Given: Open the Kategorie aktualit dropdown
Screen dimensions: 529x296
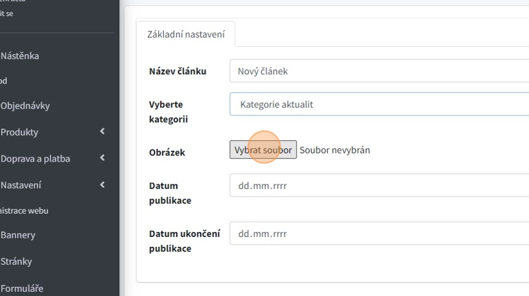Looking at the screenshot, I should pyautogui.click(x=379, y=104).
